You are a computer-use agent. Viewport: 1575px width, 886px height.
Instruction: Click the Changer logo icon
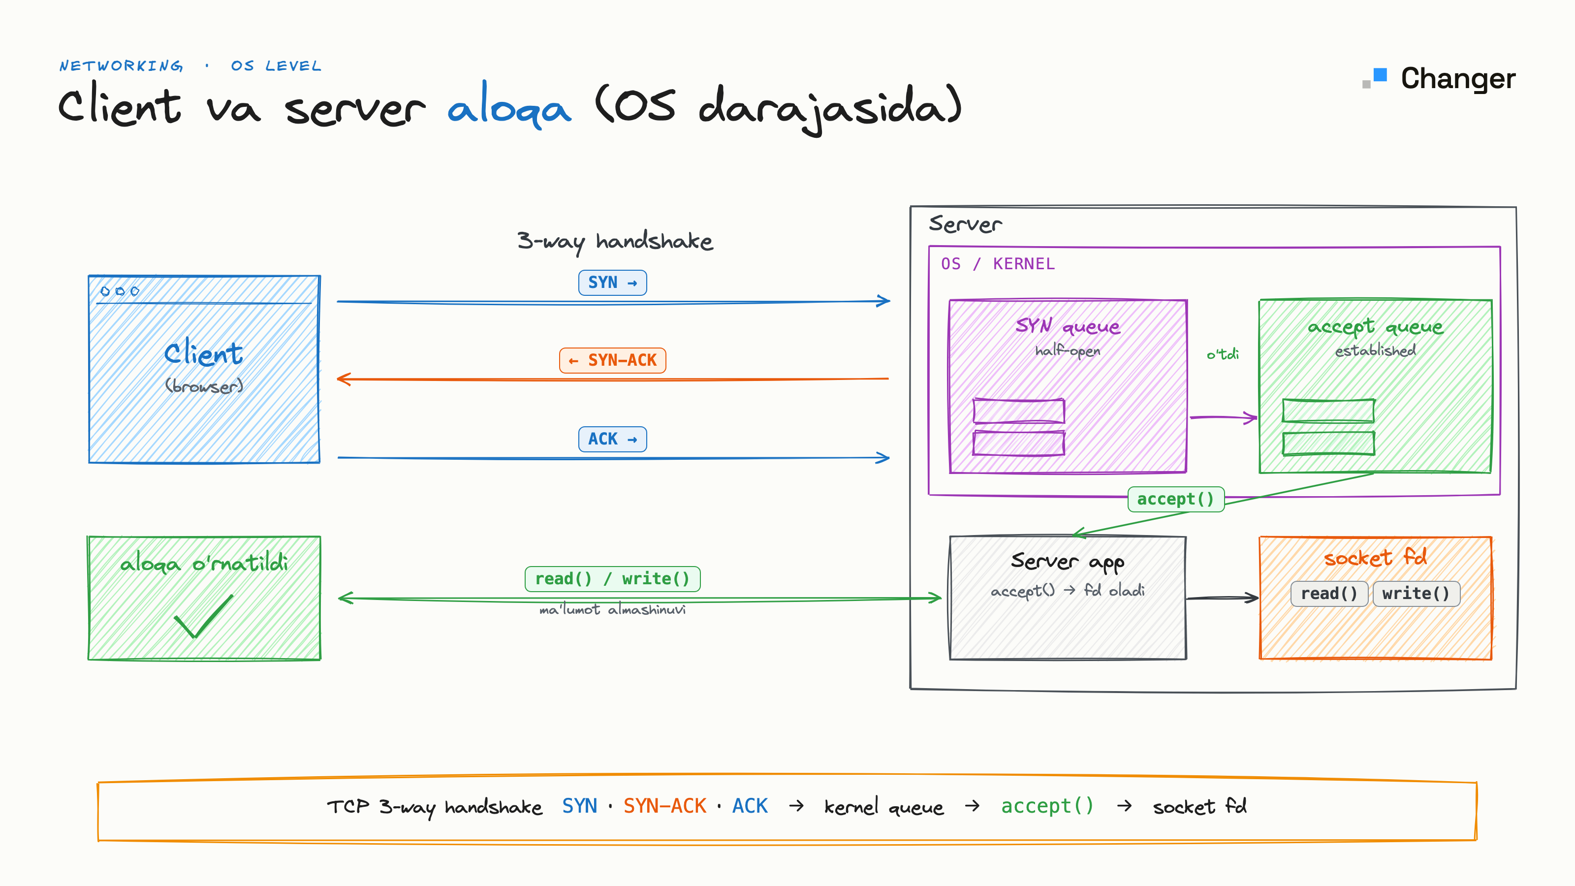tap(1375, 78)
